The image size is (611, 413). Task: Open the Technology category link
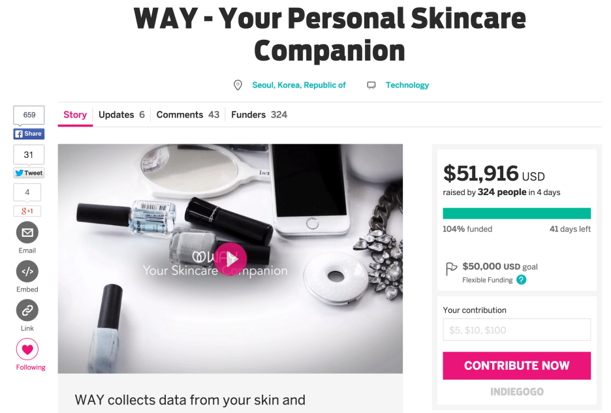click(407, 85)
